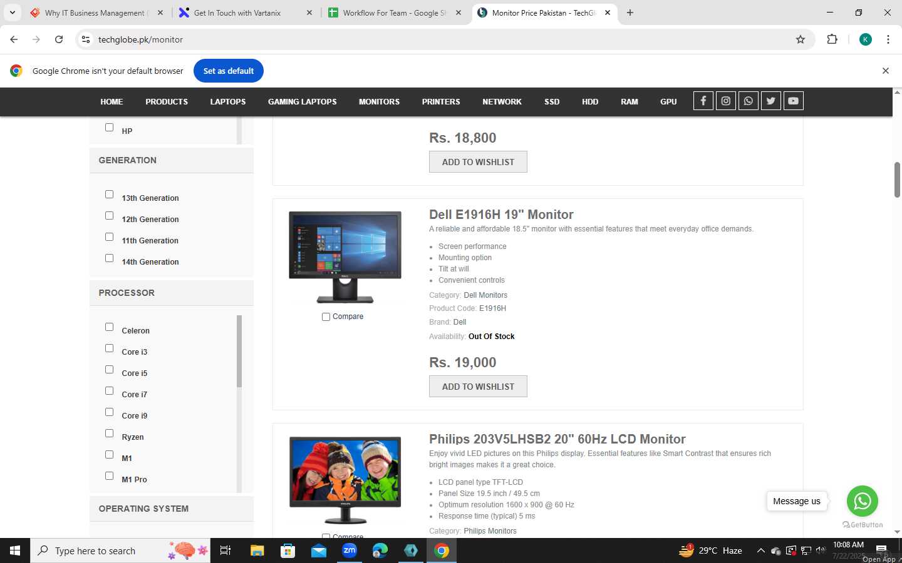Open the GPU menu item
Viewport: 902px width, 563px height.
[668, 101]
